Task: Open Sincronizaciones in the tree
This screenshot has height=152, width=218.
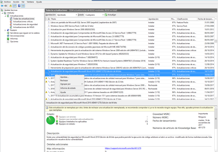Action: coord(17,36)
